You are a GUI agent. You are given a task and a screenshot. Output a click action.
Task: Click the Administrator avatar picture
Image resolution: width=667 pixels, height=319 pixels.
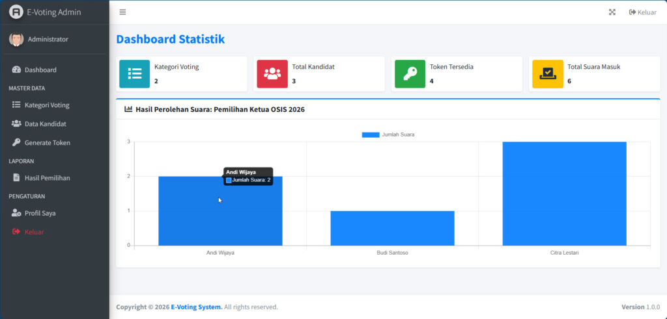16,39
